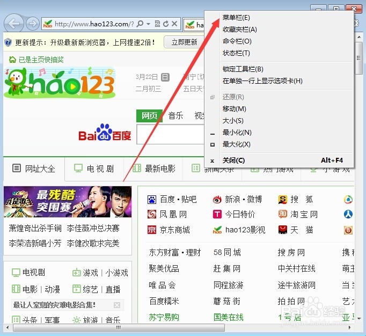Open the 网址大全 navigation tab
366x336 pixels.
[x=34, y=169]
